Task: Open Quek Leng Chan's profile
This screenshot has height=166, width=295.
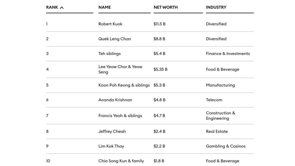Action: click(115, 39)
